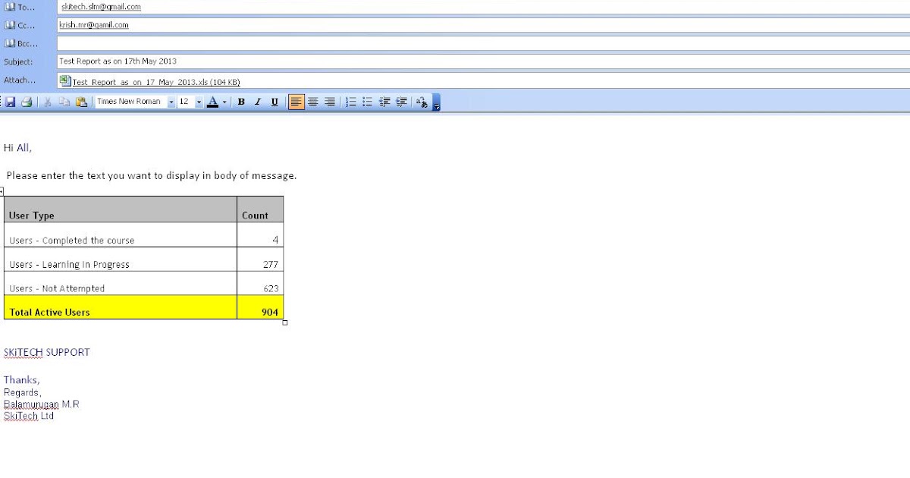The width and height of the screenshot is (910, 478).
Task: Print the message
Action: click(25, 101)
